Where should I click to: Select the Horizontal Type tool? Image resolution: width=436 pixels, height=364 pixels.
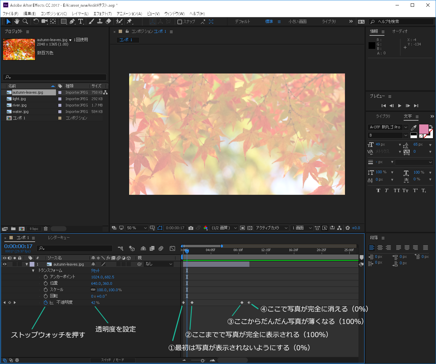click(81, 22)
